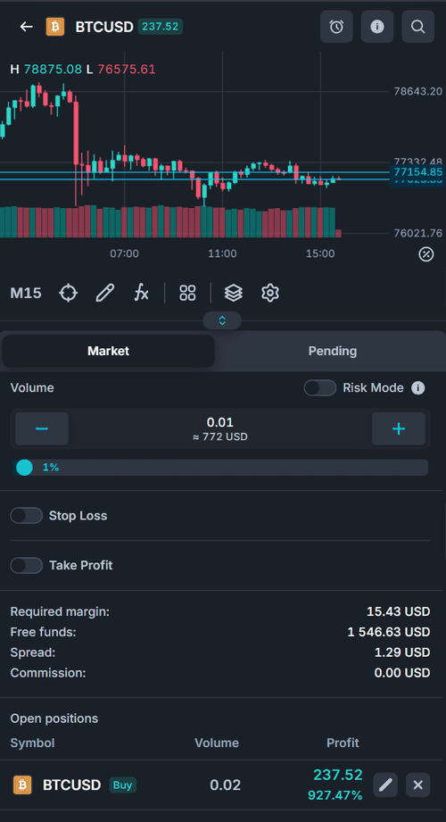446x822 pixels.
Task: Close the BTCUSD open position
Action: tap(417, 785)
